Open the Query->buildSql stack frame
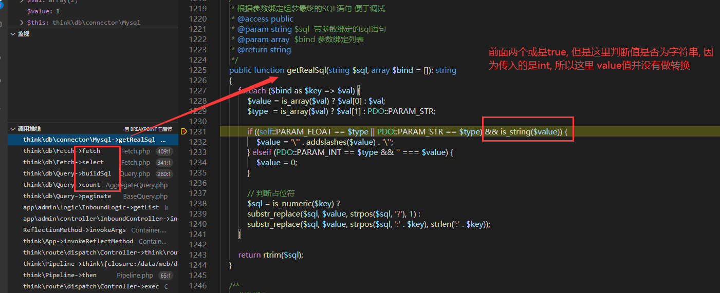The width and height of the screenshot is (720, 293). [x=93, y=173]
